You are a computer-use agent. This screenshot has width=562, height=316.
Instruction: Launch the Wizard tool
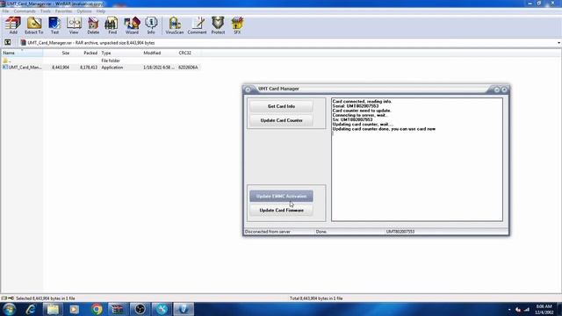click(132, 25)
